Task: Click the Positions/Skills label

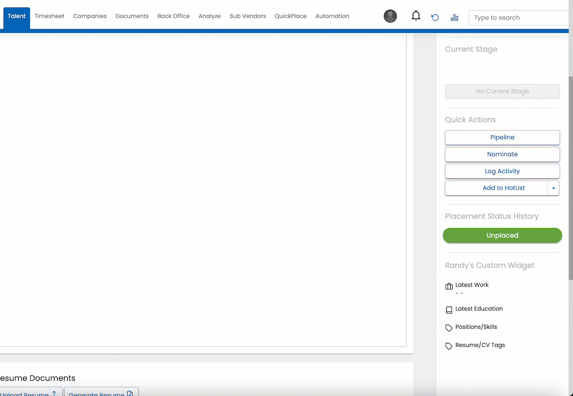Action: click(x=476, y=327)
